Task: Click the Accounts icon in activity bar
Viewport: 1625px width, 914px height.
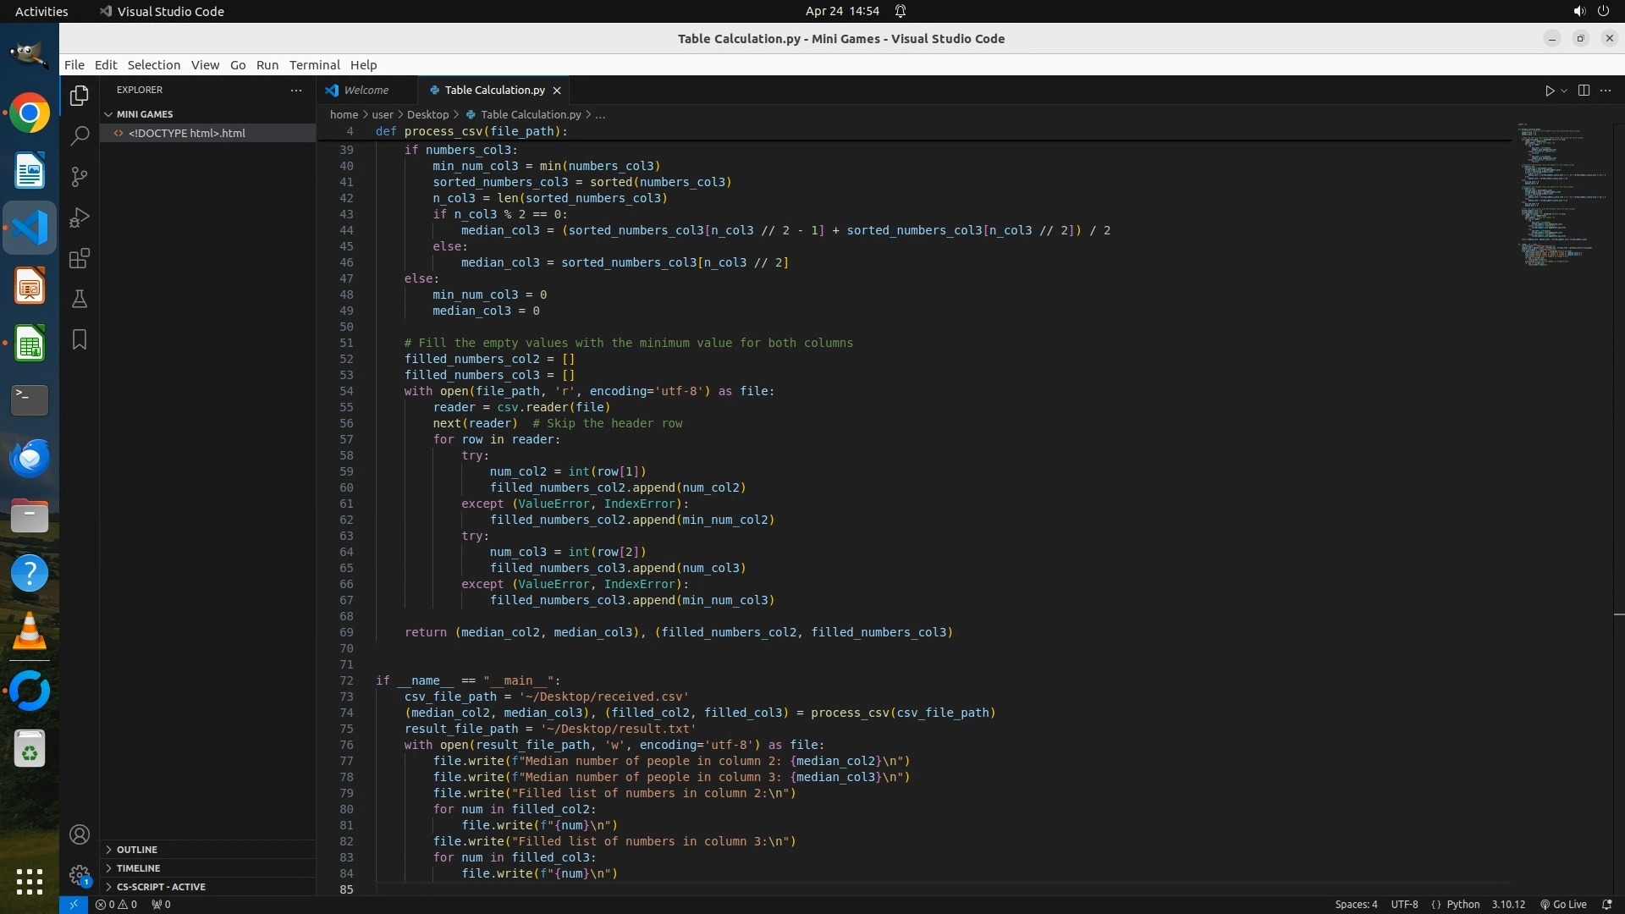Action: tap(80, 835)
